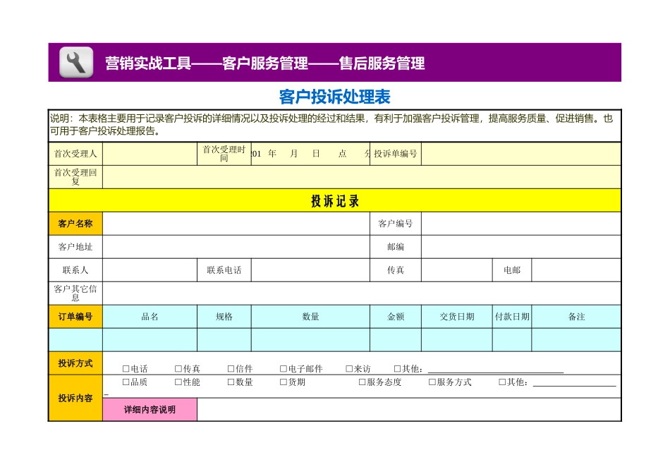Select the pink 详细内容说明 cell
This screenshot has height=474, width=670.
point(150,410)
